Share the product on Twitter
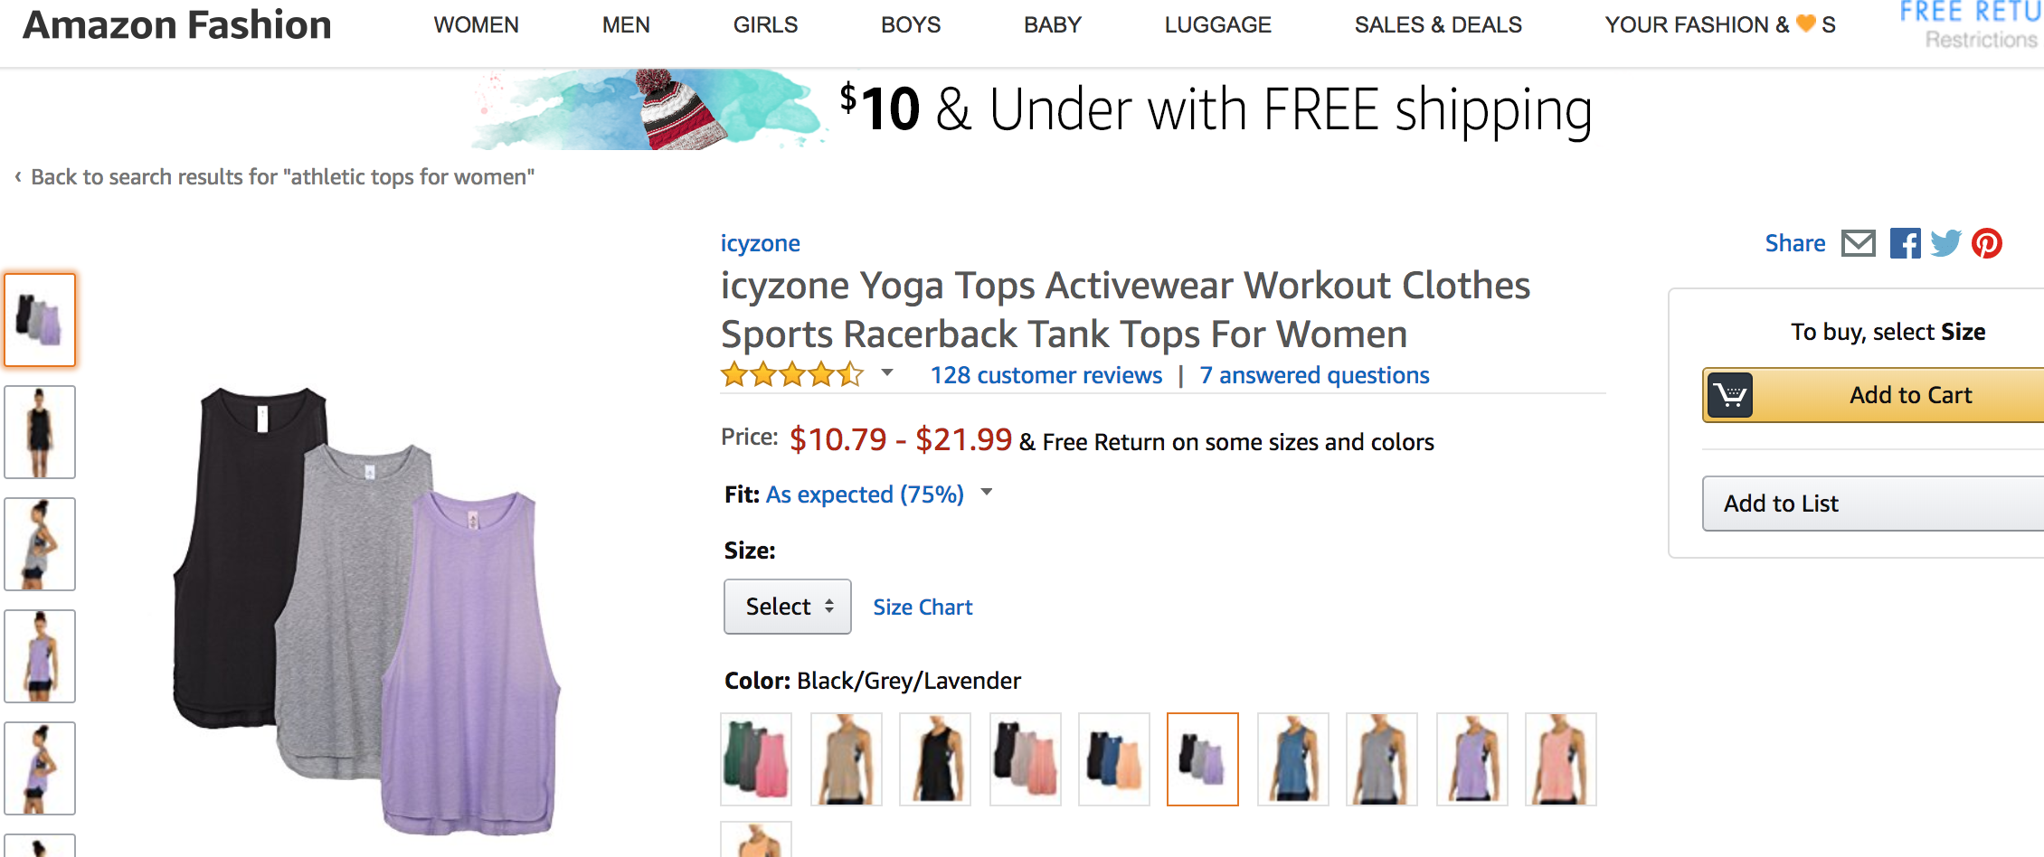2044x857 pixels. [x=1945, y=242]
